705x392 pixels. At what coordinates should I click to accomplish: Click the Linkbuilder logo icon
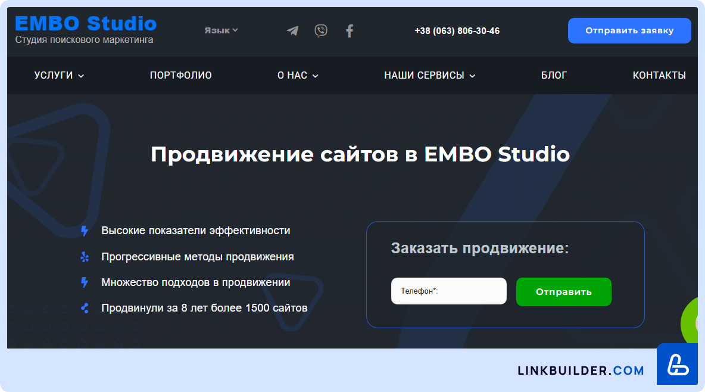coord(678,364)
